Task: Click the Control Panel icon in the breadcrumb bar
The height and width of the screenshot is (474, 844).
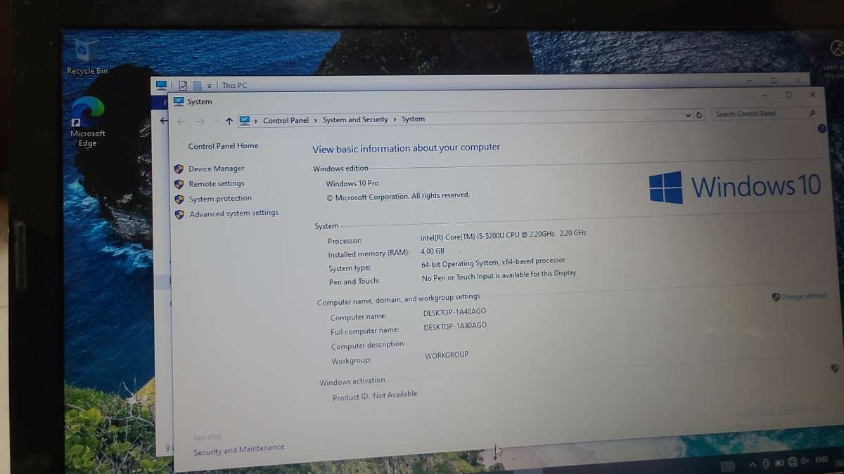Action: point(244,120)
